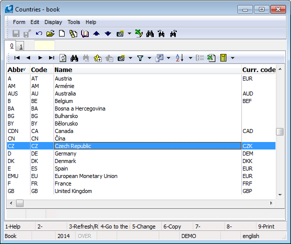291x244 pixels.
Task: Switch to tab 1
Action: pyautogui.click(x=21, y=46)
